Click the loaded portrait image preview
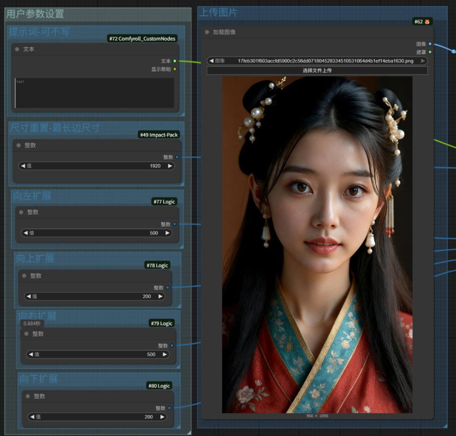The height and width of the screenshot is (436, 456). [x=317, y=245]
